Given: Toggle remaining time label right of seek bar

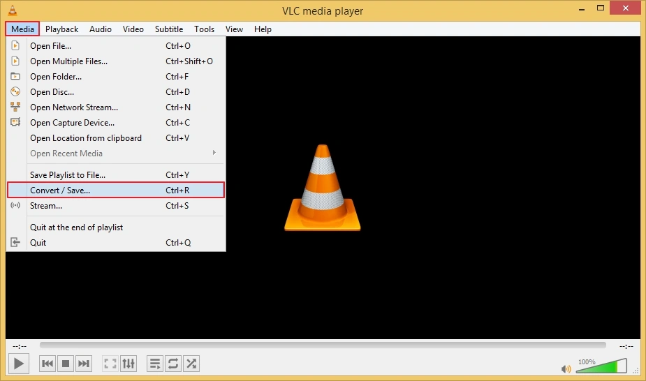Looking at the screenshot, I should 626,346.
